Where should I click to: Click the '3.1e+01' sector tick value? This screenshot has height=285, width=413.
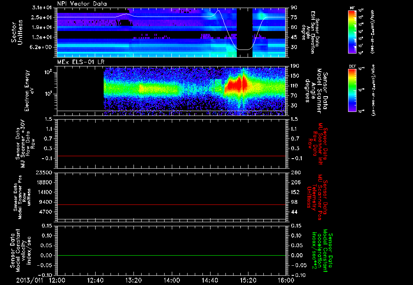click(x=42, y=8)
